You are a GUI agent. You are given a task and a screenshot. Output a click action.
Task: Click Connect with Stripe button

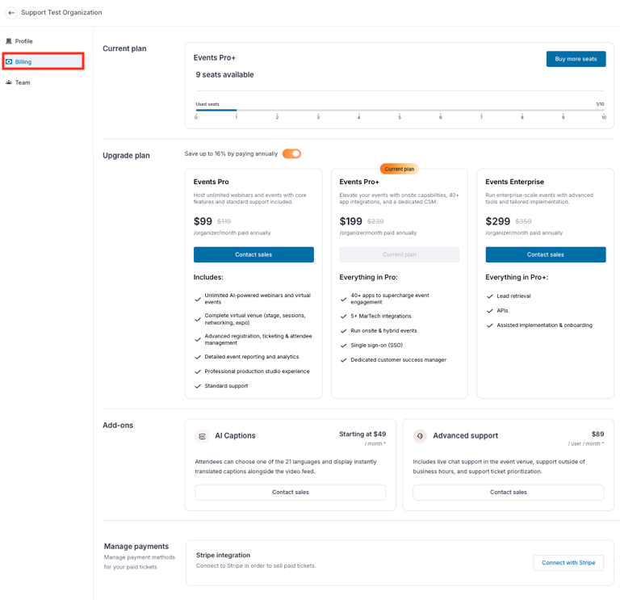click(x=568, y=562)
